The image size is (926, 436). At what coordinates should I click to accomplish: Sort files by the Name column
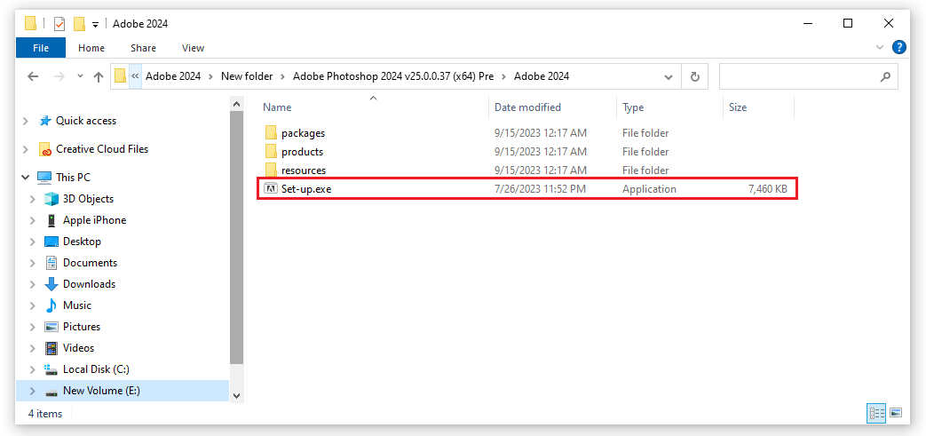point(277,107)
